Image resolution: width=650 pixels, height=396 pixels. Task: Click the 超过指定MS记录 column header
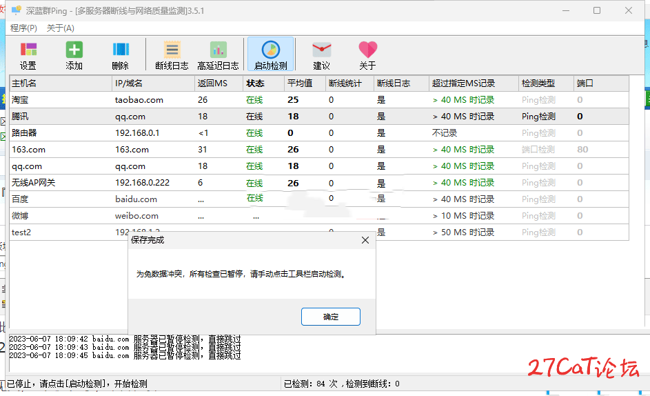tap(474, 83)
